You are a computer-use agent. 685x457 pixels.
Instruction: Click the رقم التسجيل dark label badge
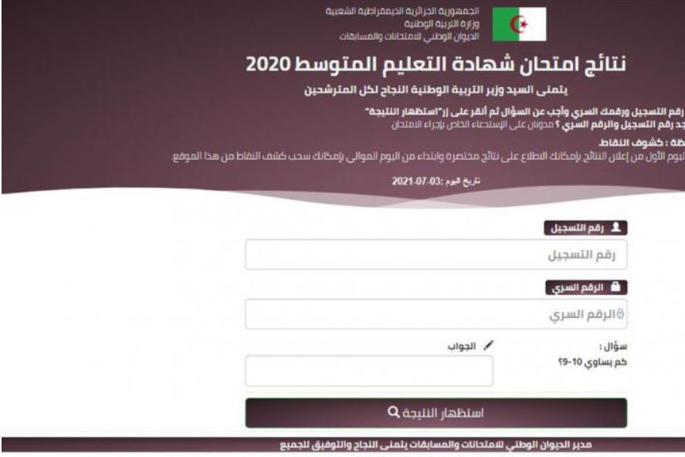[585, 228]
